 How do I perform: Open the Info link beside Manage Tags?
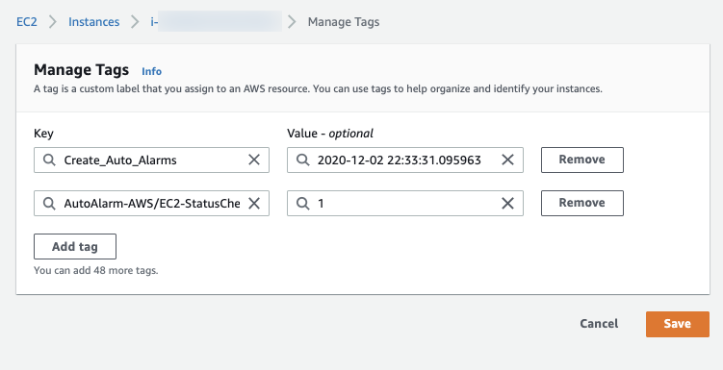click(152, 71)
